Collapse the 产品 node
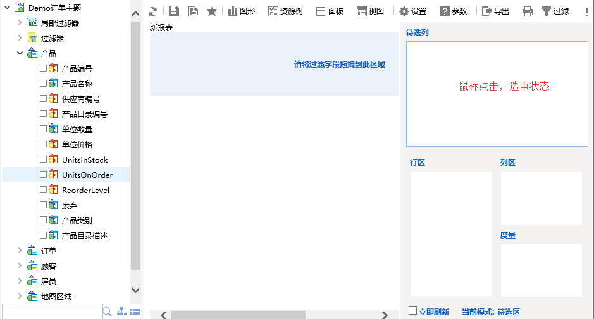The width and height of the screenshot is (594, 319). click(x=20, y=53)
